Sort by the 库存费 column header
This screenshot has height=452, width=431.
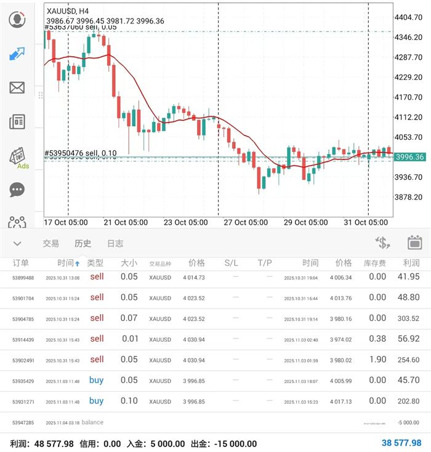click(x=374, y=263)
